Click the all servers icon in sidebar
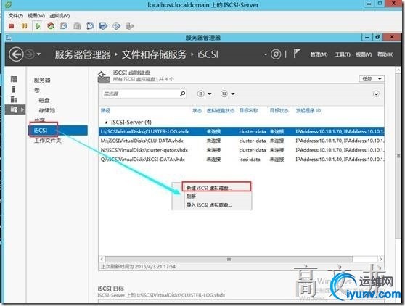The height and width of the screenshot is (306, 405). coord(14,99)
